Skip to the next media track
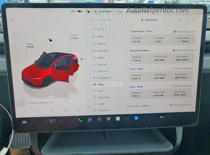This screenshot has height=155, width=210. tap(52, 111)
